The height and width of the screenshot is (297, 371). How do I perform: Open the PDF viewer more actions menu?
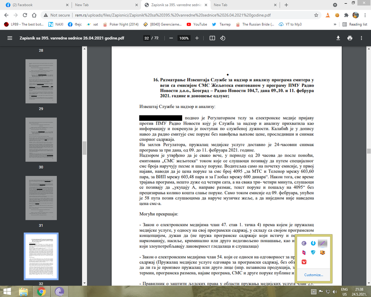point(361,38)
